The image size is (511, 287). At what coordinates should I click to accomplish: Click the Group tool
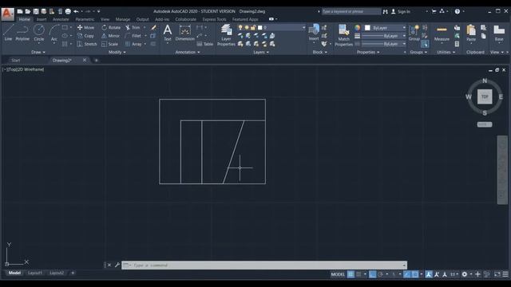414,33
